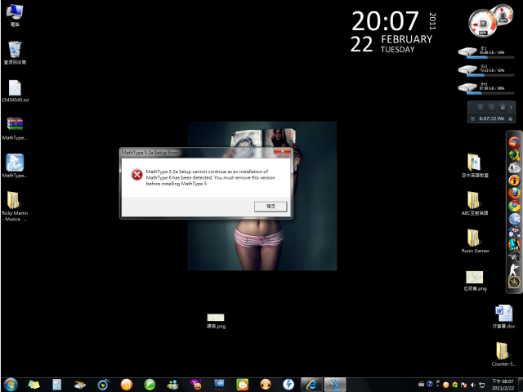Select the Word .doc file icon

(503, 316)
